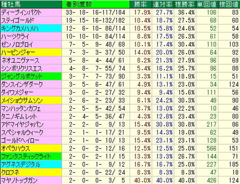Click 複回値 18 in クロフネ row

(x=235, y=172)
